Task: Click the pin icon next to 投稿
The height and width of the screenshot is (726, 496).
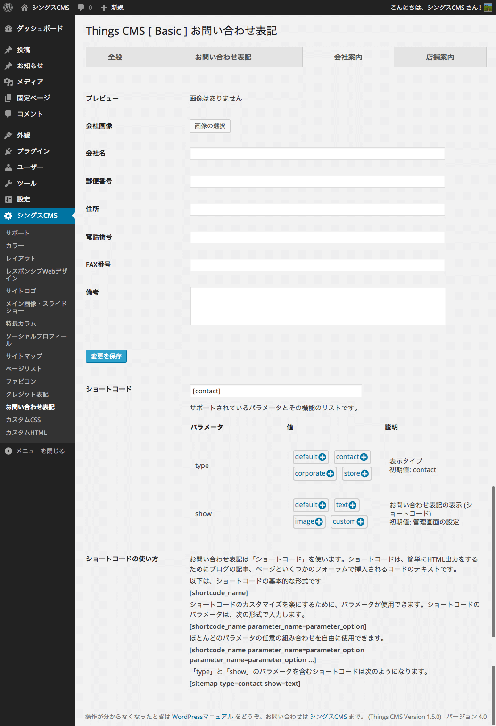Action: (8, 50)
